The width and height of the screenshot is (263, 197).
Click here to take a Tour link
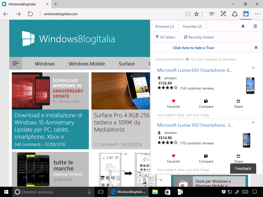click(194, 48)
